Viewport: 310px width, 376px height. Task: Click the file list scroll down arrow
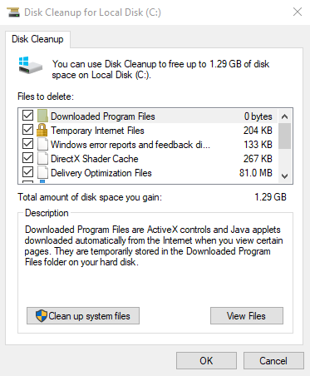pos(284,176)
